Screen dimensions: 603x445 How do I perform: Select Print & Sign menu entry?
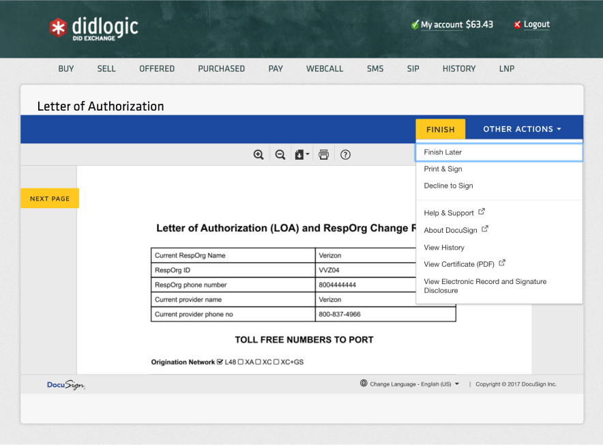click(x=443, y=169)
